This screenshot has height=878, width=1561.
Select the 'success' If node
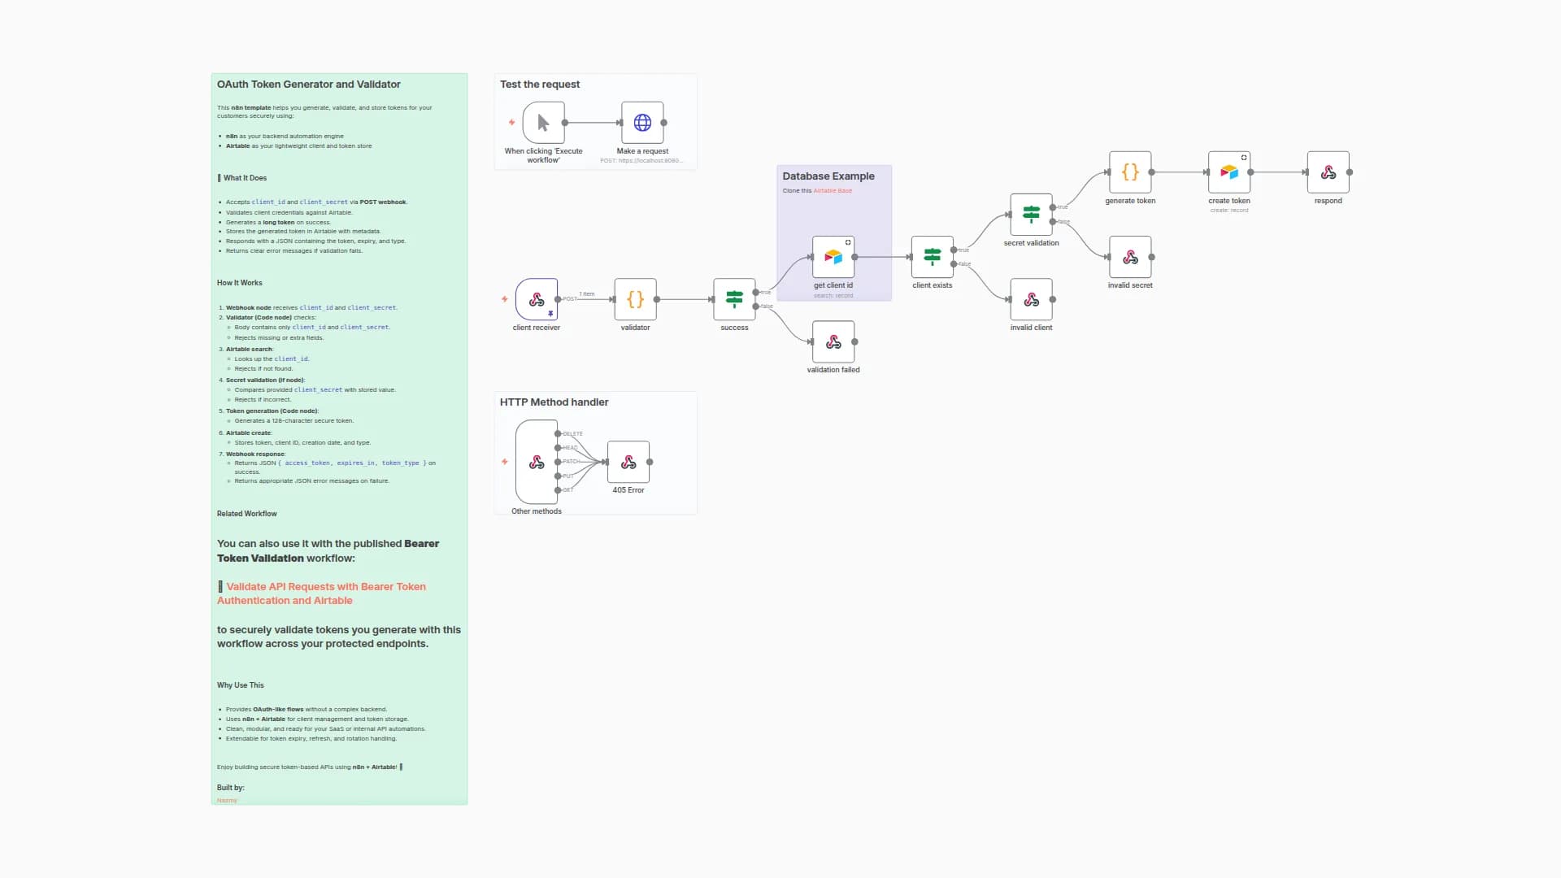click(734, 300)
